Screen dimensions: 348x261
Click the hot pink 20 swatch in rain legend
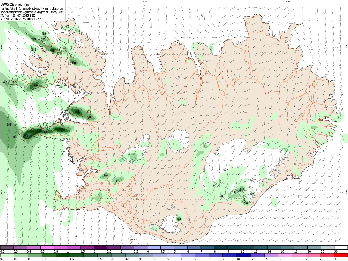(x=313, y=255)
